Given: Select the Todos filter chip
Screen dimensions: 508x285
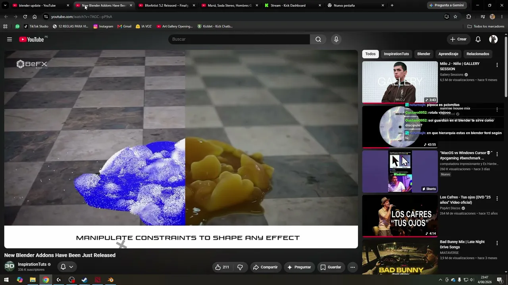Looking at the screenshot, I should (370, 54).
